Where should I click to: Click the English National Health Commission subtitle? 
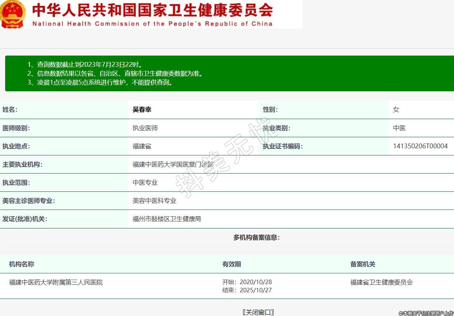tap(152, 24)
